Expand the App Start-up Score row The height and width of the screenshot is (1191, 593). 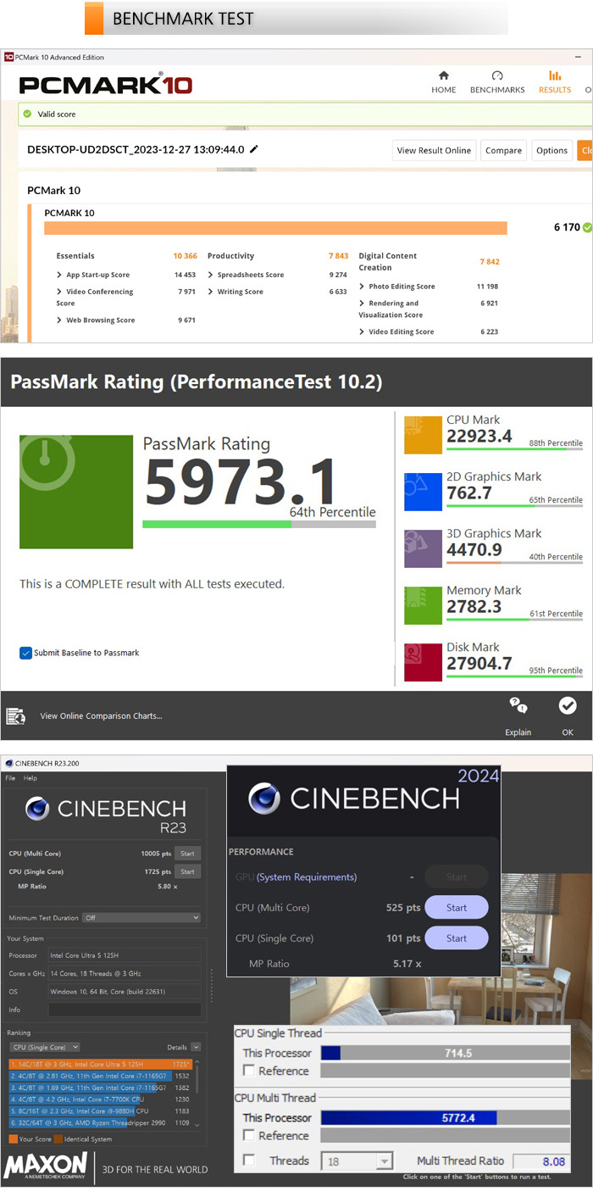point(59,275)
